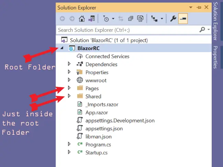Switch views with the solutions and folders icon
This screenshot has height=167, width=223.
[x=92, y=19]
